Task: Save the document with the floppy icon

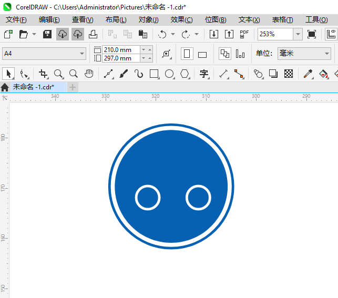Action: click(x=47, y=34)
